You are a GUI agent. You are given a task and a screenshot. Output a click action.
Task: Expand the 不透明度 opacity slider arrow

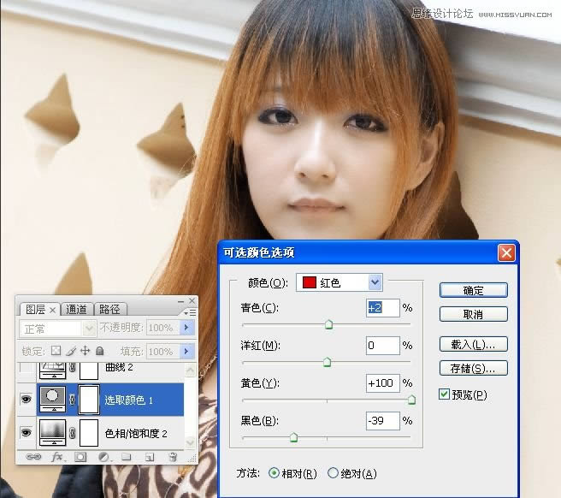pyautogui.click(x=187, y=328)
